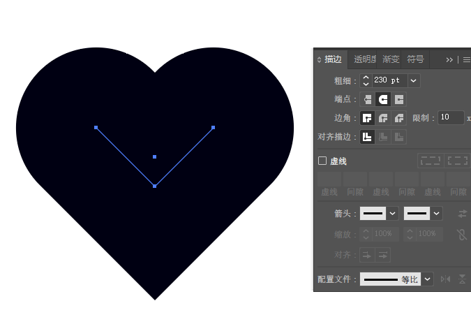This screenshot has height=315, width=471.
Task: Choose the bevel join corner icon
Action: point(398,118)
